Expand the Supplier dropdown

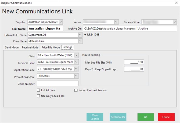(61, 22)
